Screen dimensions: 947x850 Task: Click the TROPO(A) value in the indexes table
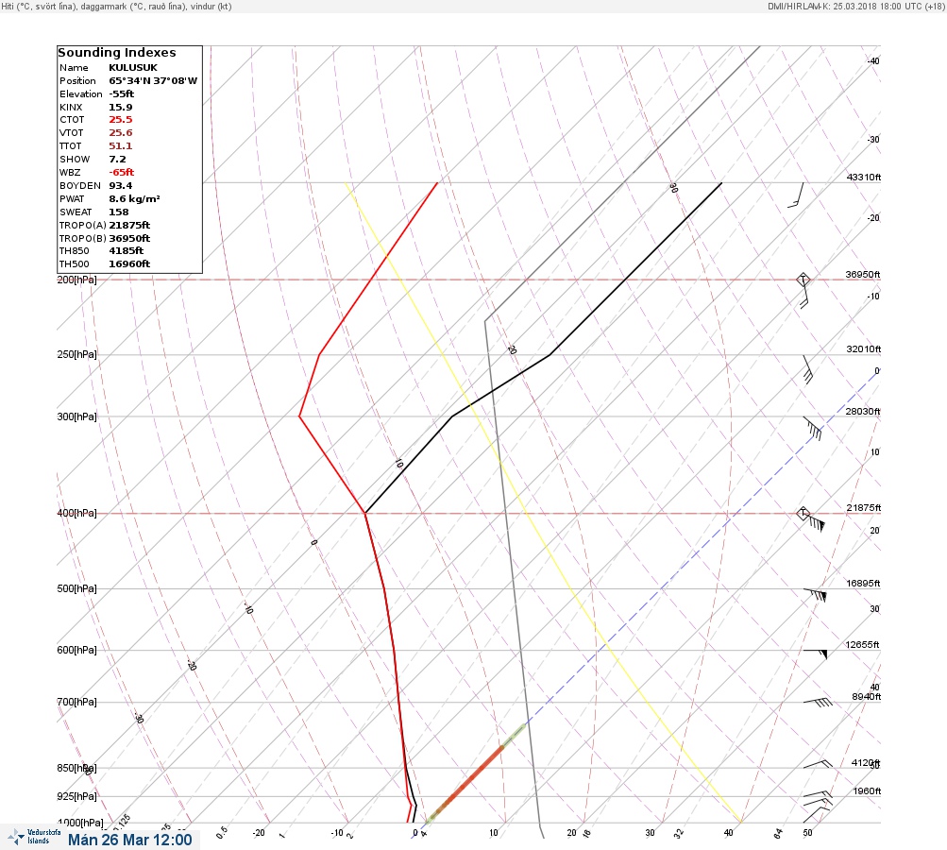tap(129, 226)
